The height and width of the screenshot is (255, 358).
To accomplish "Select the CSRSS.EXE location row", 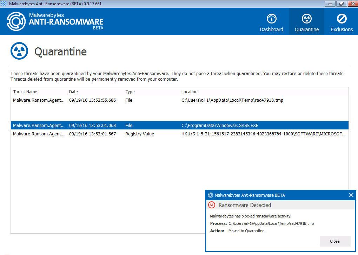I will (220, 126).
